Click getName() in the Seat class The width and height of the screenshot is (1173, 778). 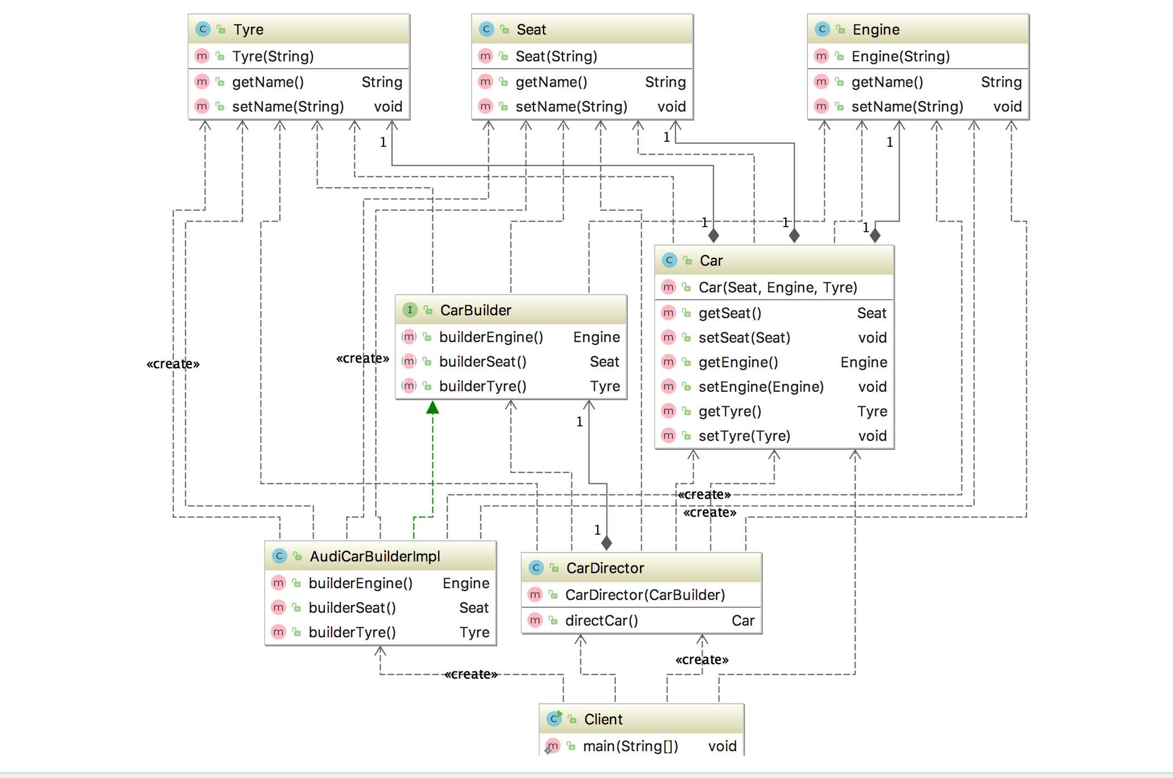(x=551, y=82)
